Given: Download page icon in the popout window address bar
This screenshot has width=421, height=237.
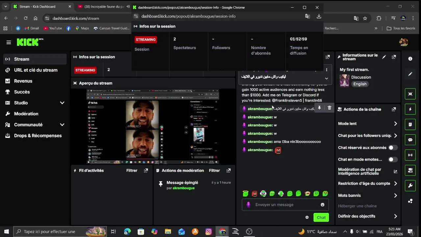Looking at the screenshot, I should pos(319,16).
